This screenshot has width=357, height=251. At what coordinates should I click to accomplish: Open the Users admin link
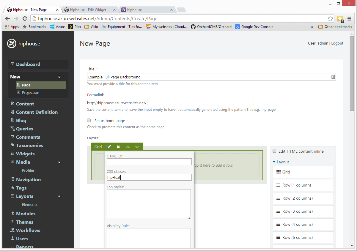[x=22, y=239]
